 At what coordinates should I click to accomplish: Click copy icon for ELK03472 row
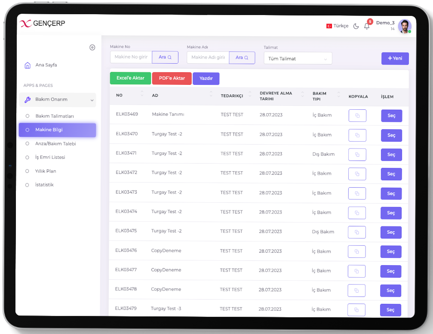357,174
